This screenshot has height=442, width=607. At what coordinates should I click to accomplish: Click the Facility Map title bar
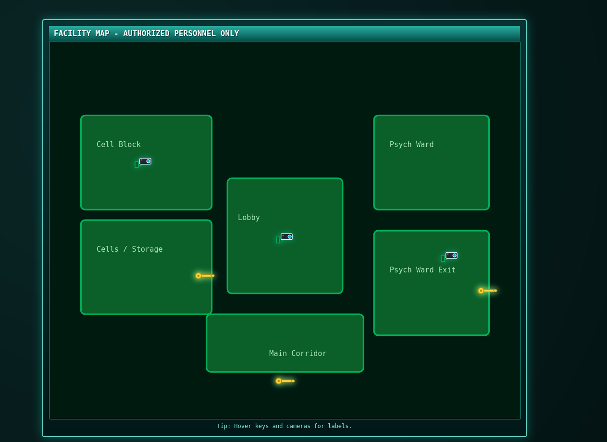[x=284, y=34]
